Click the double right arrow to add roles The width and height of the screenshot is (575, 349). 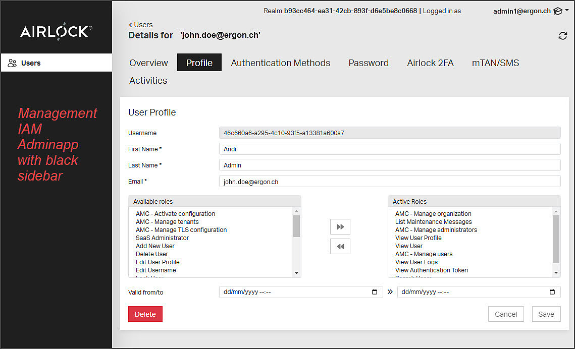[x=340, y=227]
